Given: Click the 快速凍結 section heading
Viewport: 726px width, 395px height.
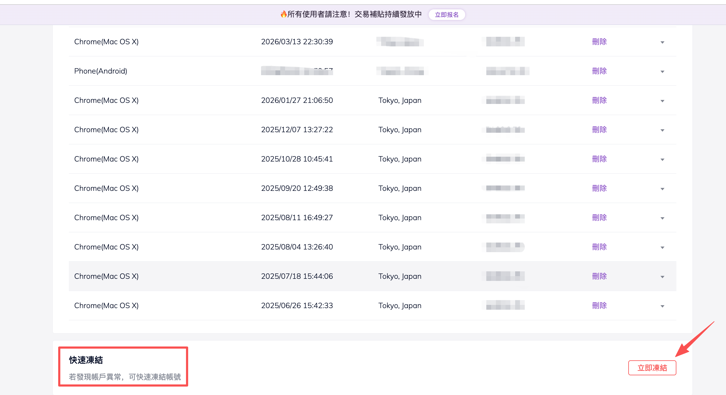Looking at the screenshot, I should 86,360.
